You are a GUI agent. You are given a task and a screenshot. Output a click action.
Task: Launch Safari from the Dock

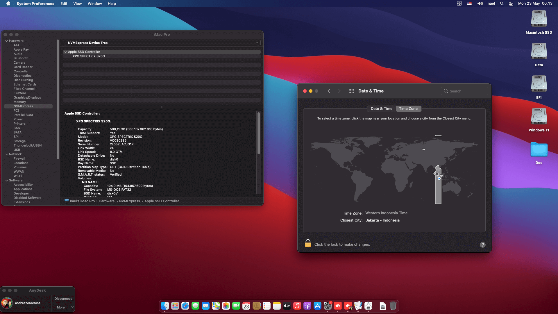click(x=185, y=306)
